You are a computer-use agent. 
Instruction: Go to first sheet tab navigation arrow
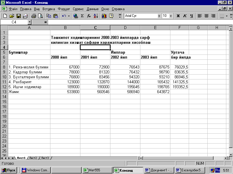click(2, 158)
